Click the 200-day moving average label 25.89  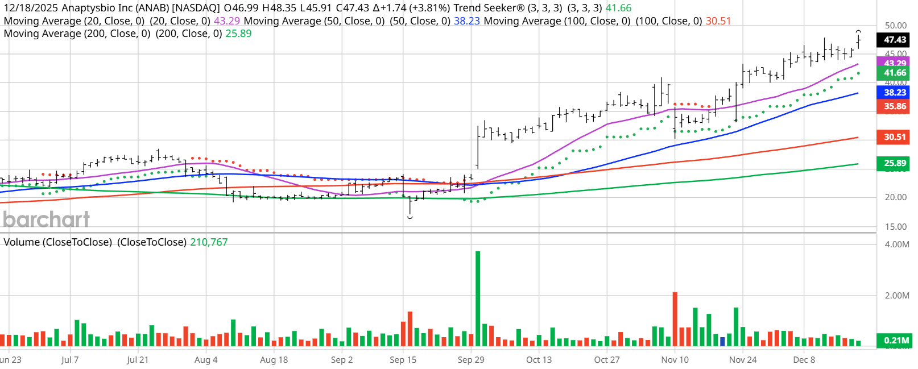point(894,163)
